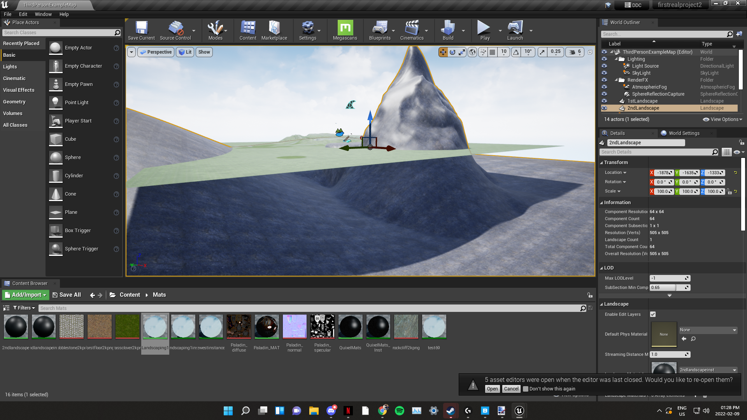Toggle visibility of 1stLandscape actor
Viewport: 747px width, 420px height.
pos(604,101)
